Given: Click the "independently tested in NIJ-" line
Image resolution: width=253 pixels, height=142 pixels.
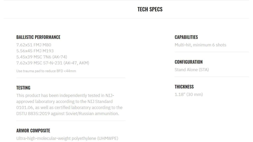Looking at the screenshot, I should pos(65,96).
